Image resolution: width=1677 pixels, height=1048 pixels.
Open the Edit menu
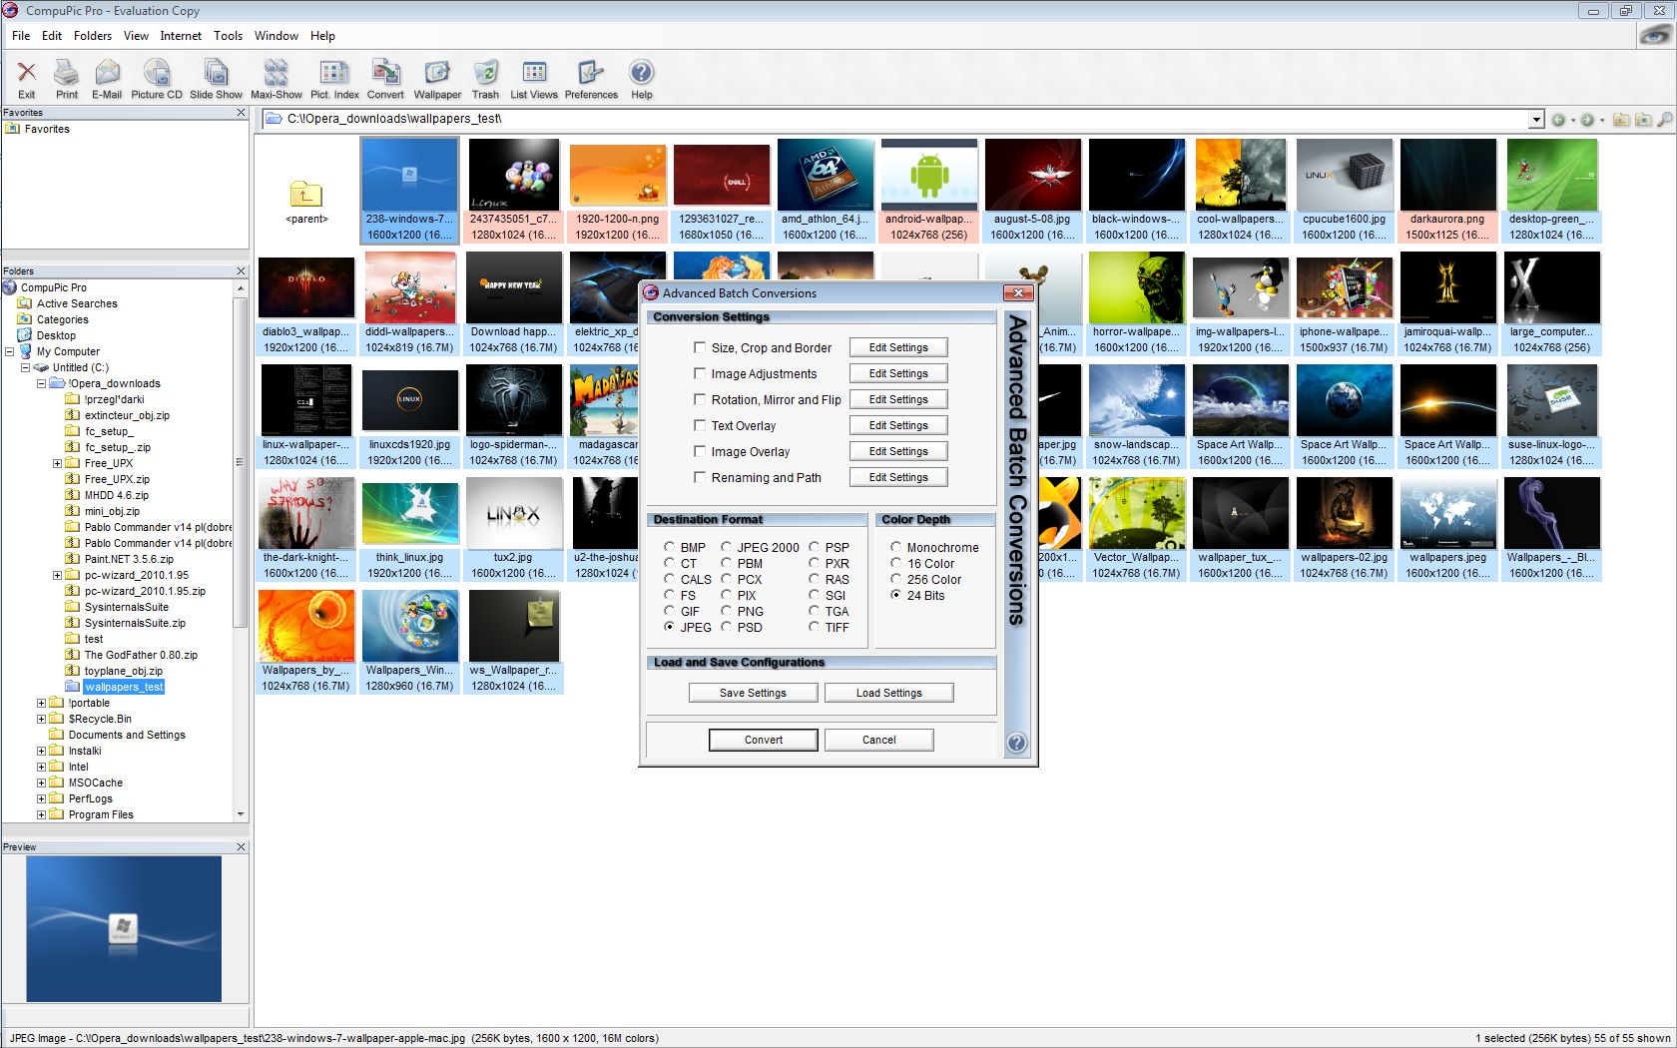[x=52, y=36]
